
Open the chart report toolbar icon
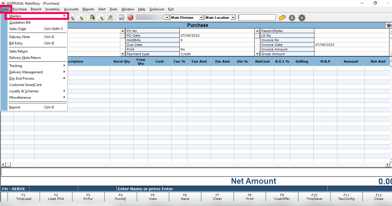[121, 18]
